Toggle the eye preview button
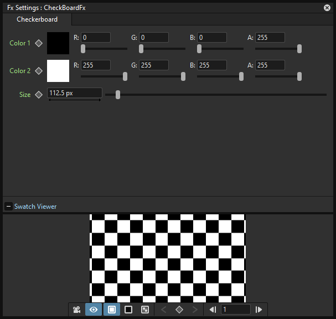 pyautogui.click(x=94, y=310)
